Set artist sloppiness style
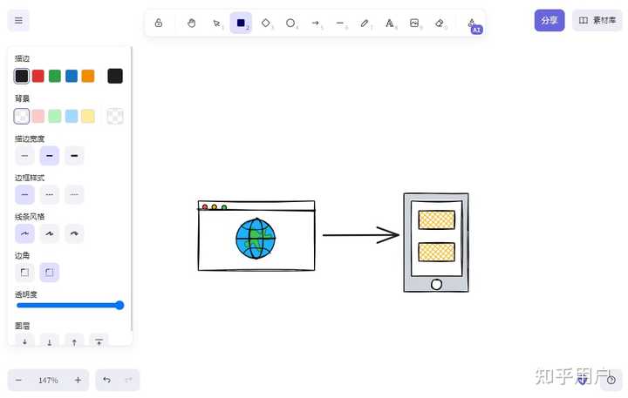 49,233
